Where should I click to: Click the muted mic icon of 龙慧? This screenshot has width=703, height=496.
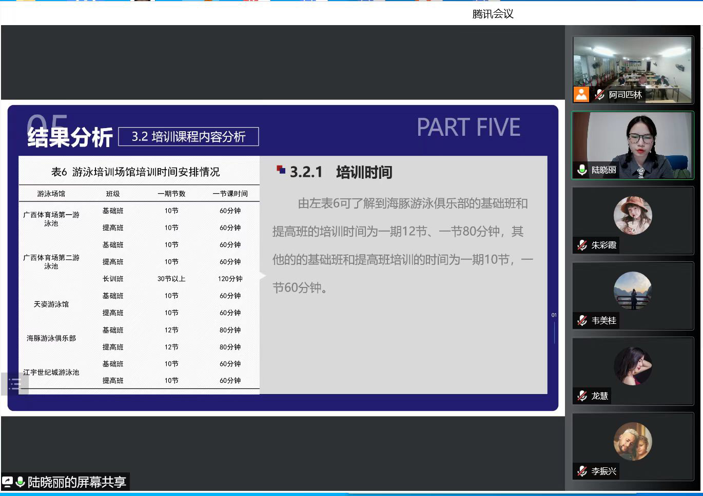tap(582, 396)
